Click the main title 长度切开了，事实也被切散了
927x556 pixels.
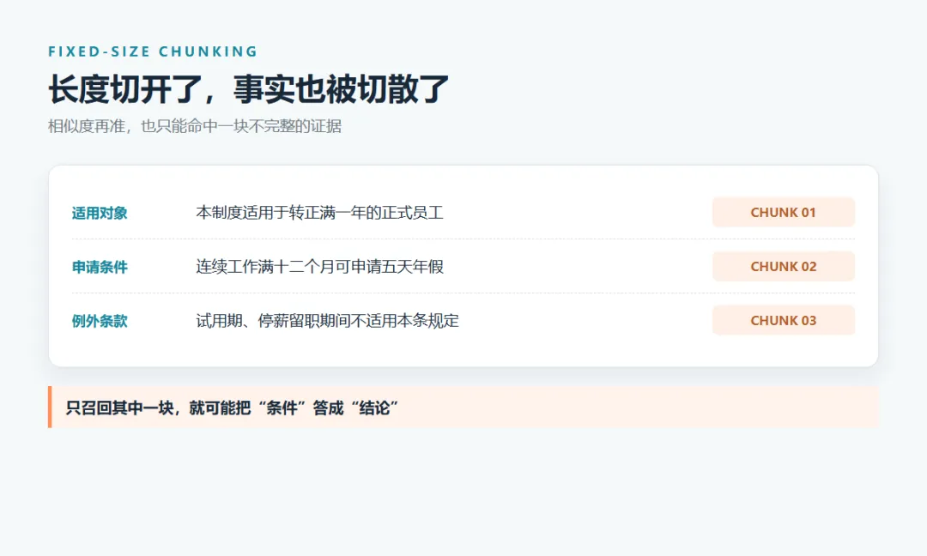pyautogui.click(x=248, y=89)
